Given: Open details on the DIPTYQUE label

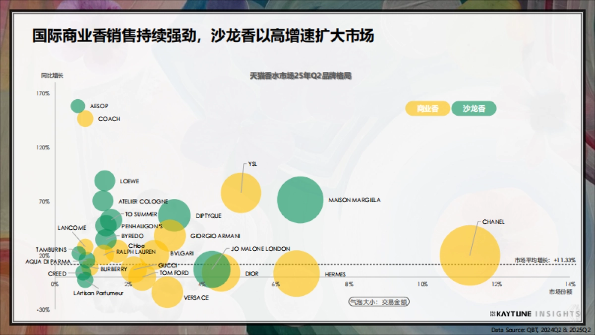Looking at the screenshot, I should (x=209, y=215).
